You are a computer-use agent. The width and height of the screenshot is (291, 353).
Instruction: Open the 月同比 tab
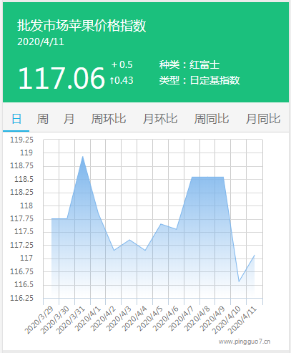pyautogui.click(x=263, y=119)
